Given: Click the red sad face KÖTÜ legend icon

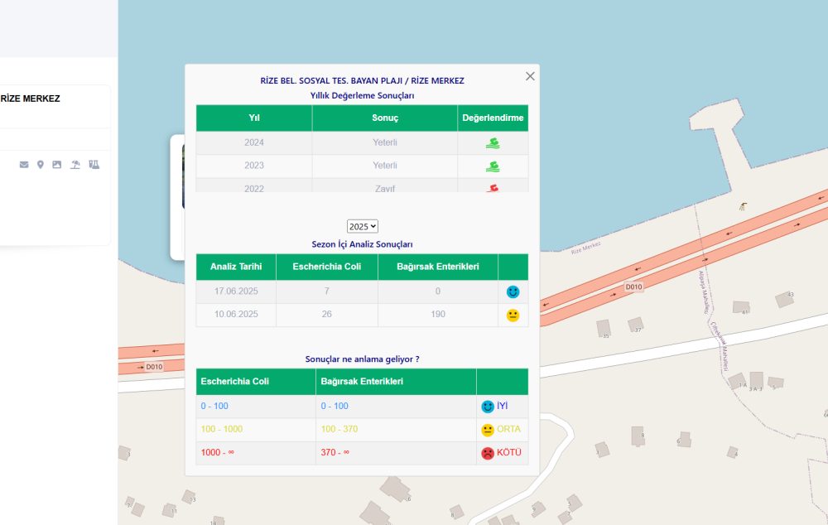Looking at the screenshot, I should [488, 453].
